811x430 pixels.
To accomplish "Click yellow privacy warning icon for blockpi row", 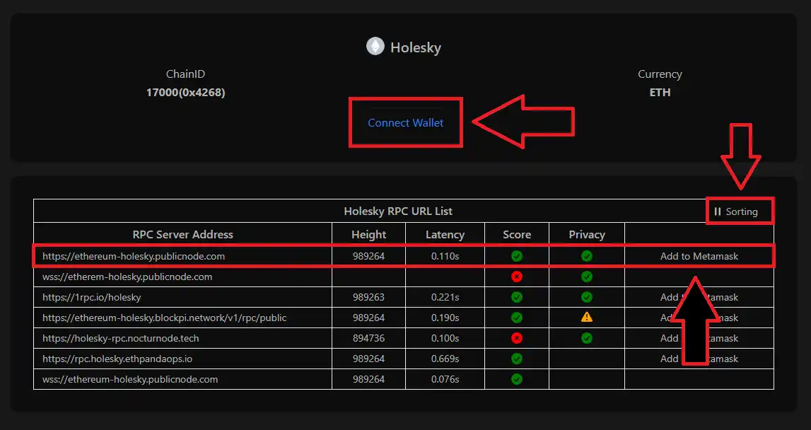I will pos(587,318).
